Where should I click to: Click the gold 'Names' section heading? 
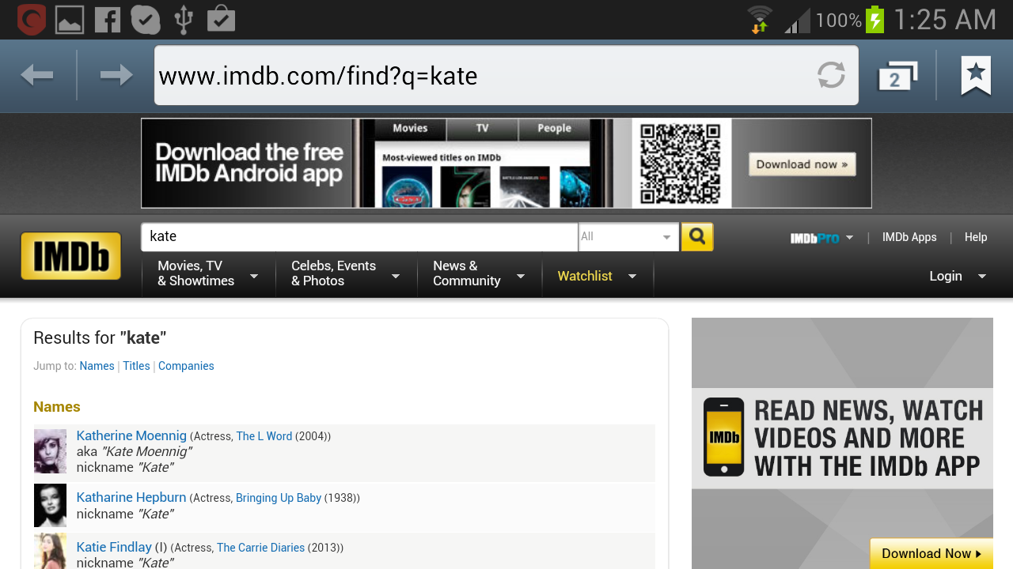coord(57,407)
